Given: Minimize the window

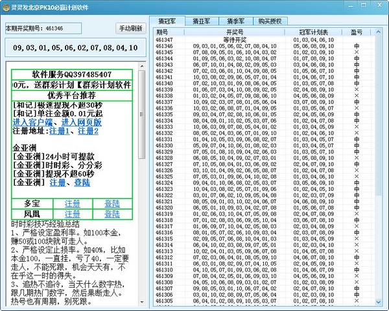Looking at the screenshot, I should [351, 5].
